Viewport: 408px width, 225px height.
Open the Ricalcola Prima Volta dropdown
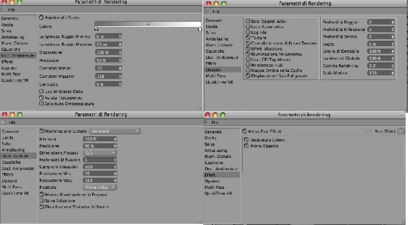pyautogui.click(x=100, y=187)
